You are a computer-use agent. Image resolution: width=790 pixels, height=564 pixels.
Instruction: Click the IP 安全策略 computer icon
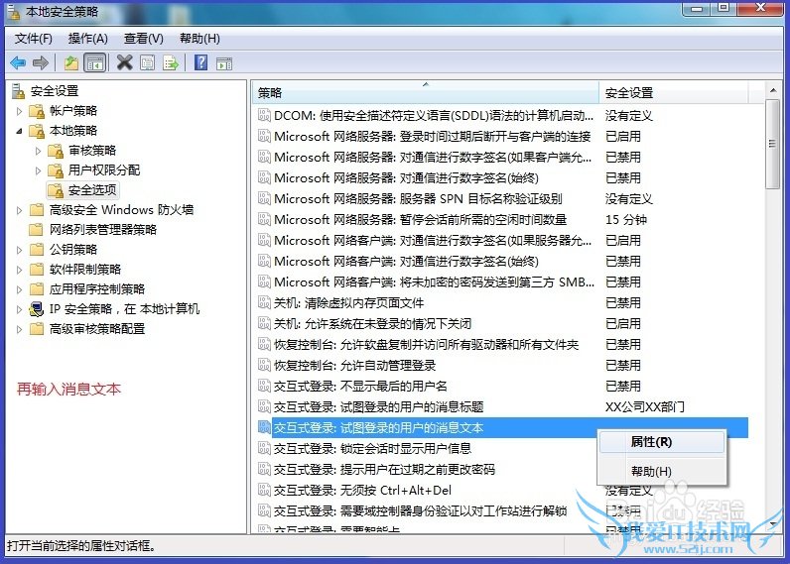[37, 309]
